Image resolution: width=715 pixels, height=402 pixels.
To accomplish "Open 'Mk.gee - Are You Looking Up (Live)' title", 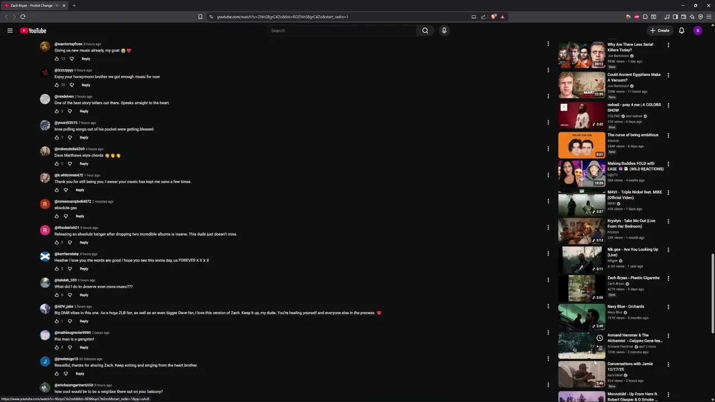I will pos(633,252).
